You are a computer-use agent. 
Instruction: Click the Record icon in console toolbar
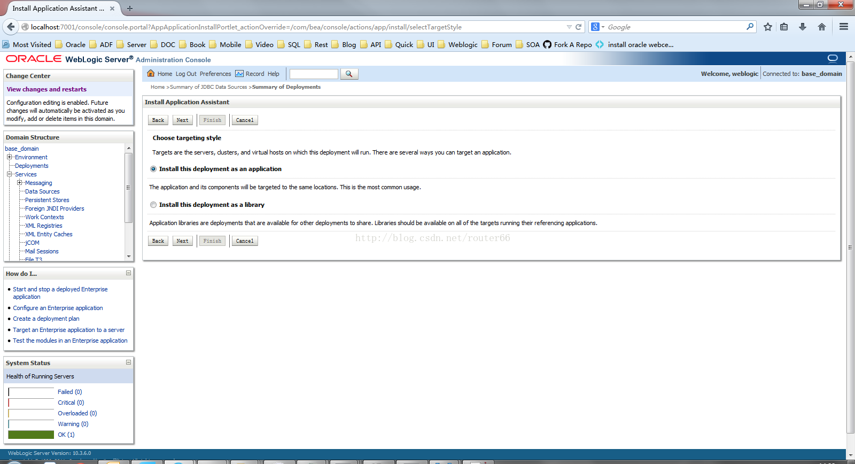pos(239,74)
